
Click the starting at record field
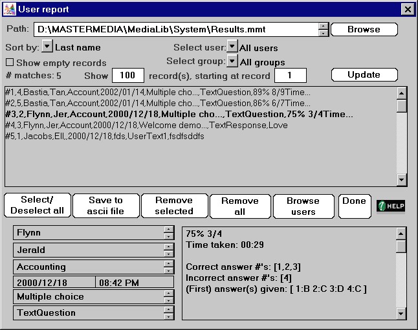(x=291, y=76)
